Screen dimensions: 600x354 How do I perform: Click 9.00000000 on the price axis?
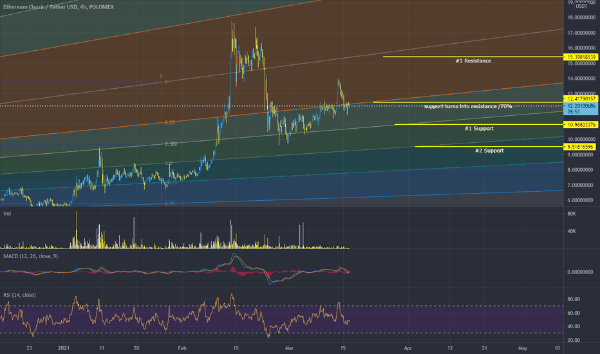click(x=581, y=154)
